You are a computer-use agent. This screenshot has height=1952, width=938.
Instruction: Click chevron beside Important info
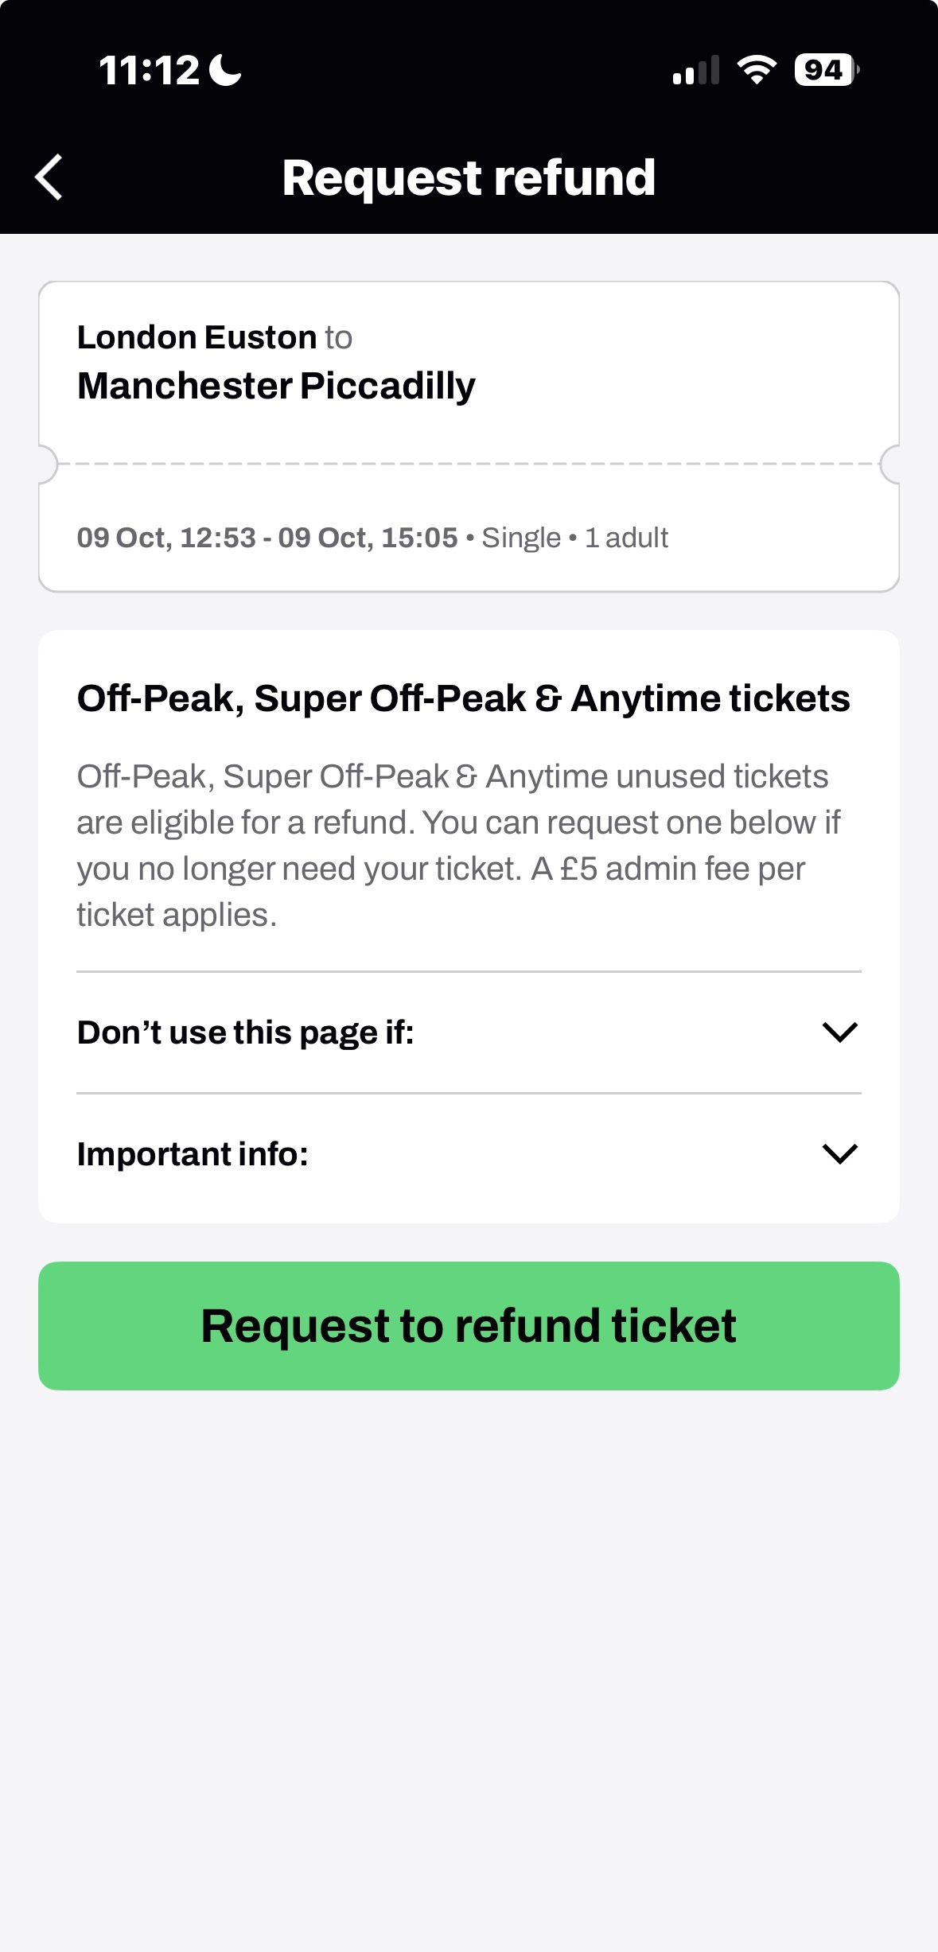[x=839, y=1153]
